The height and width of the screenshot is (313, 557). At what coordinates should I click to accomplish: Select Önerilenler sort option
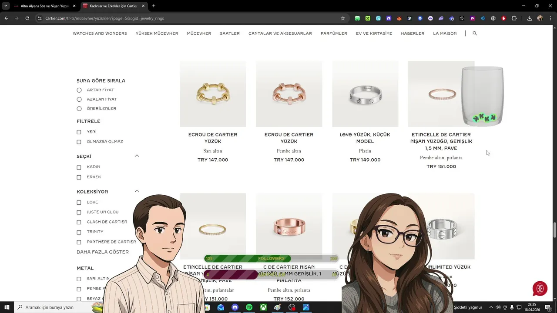pos(79,109)
